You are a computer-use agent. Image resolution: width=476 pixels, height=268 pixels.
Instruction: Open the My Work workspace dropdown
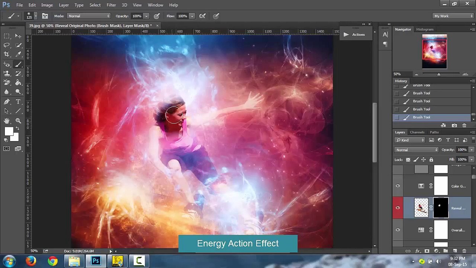click(x=453, y=16)
